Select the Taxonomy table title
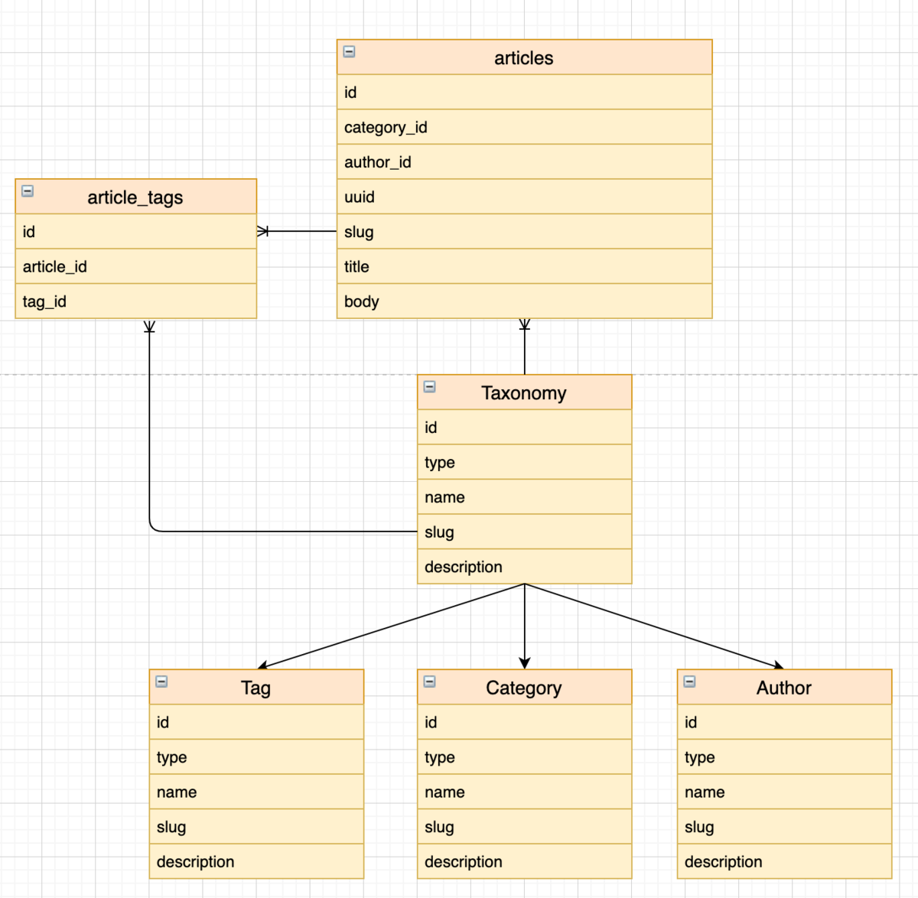 click(x=524, y=393)
